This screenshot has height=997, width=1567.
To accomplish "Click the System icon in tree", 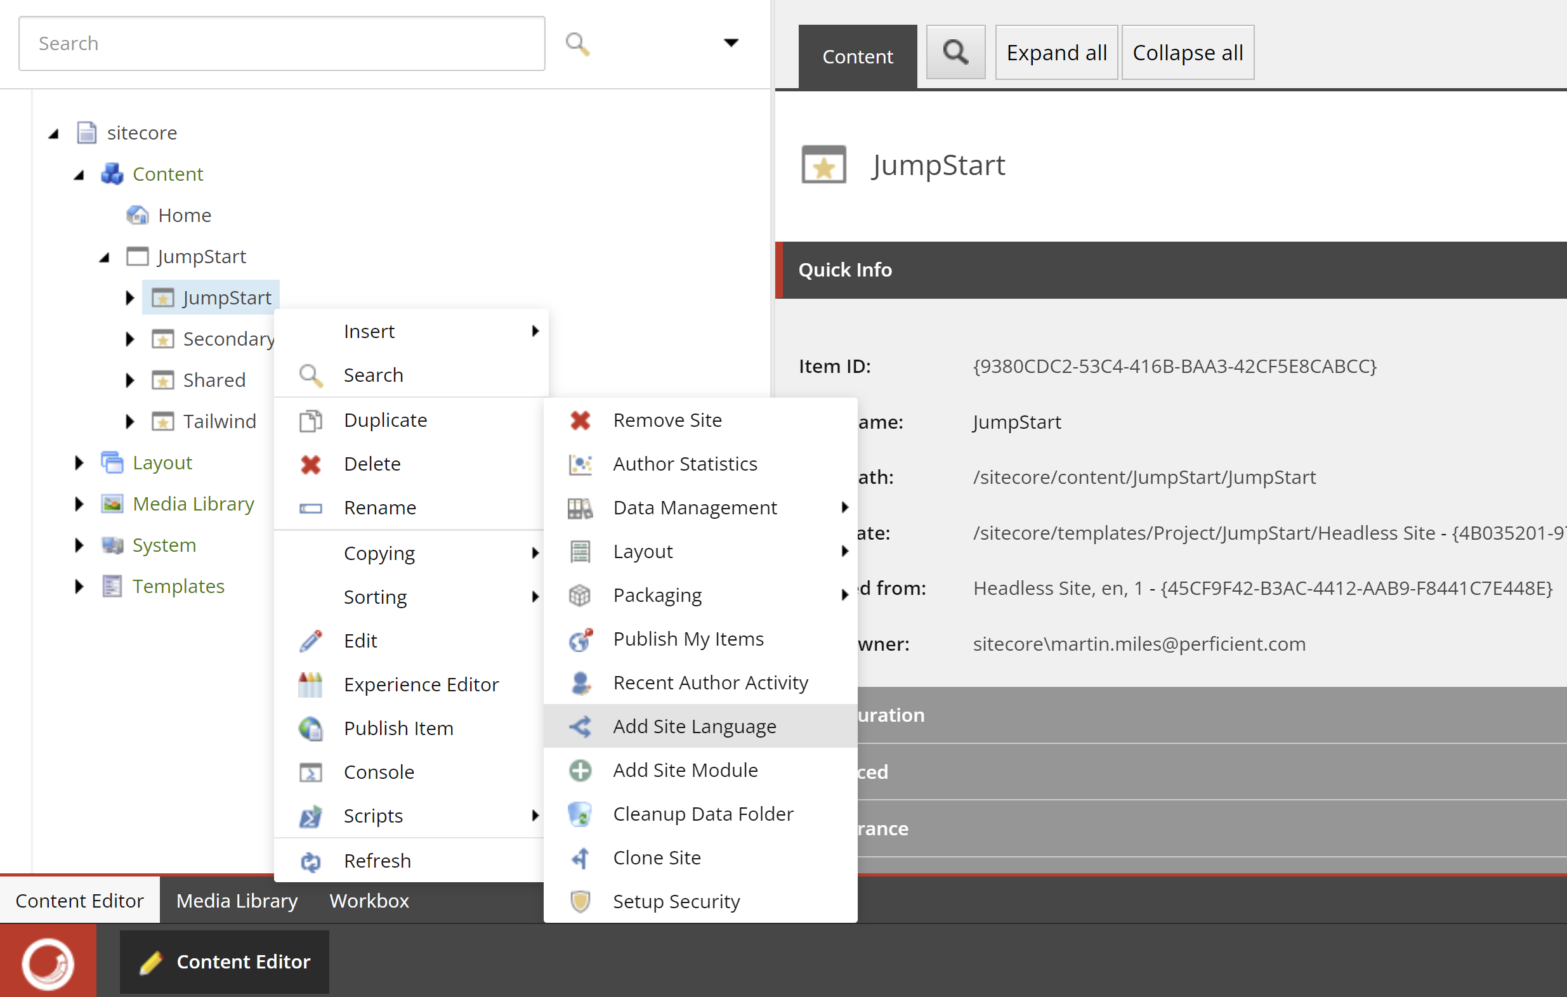I will click(x=112, y=545).
